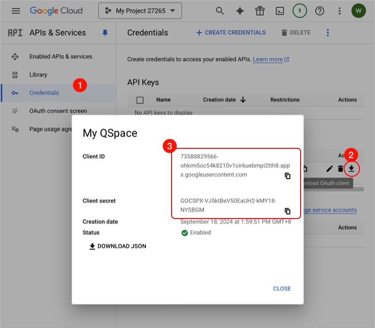Select Enabled APIs & services in sidebar
375x328 pixels.
pyautogui.click(x=61, y=57)
